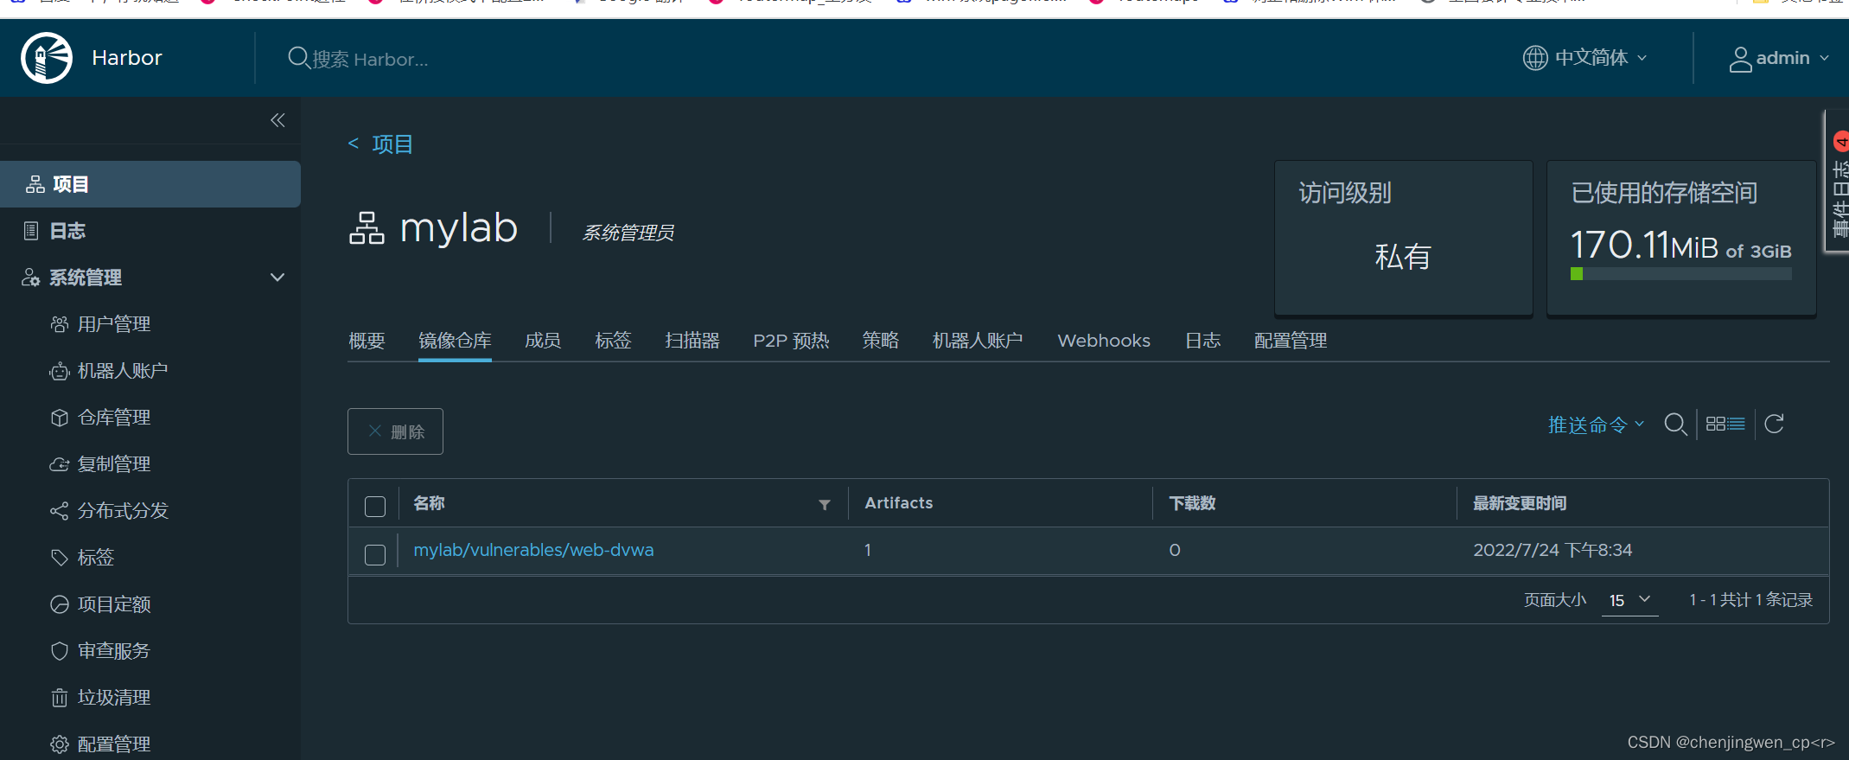The height and width of the screenshot is (760, 1849).
Task: Click the Harbor title text
Action: click(127, 58)
